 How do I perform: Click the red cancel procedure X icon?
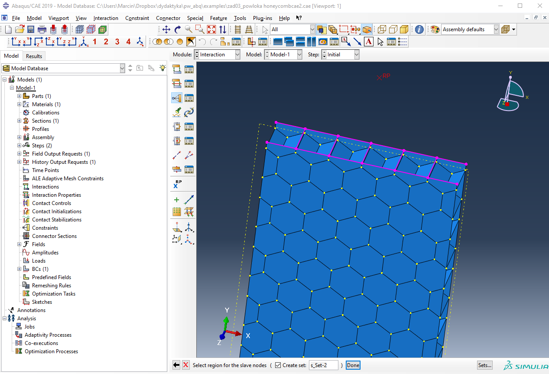(x=186, y=365)
